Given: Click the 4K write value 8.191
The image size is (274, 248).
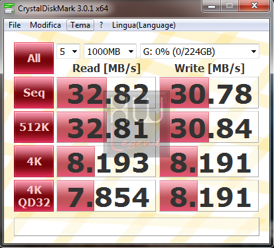Looking at the screenshot, I should click(x=209, y=161).
